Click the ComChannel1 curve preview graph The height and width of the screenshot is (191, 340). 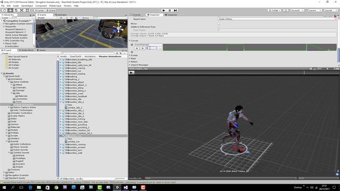click(x=250, y=47)
